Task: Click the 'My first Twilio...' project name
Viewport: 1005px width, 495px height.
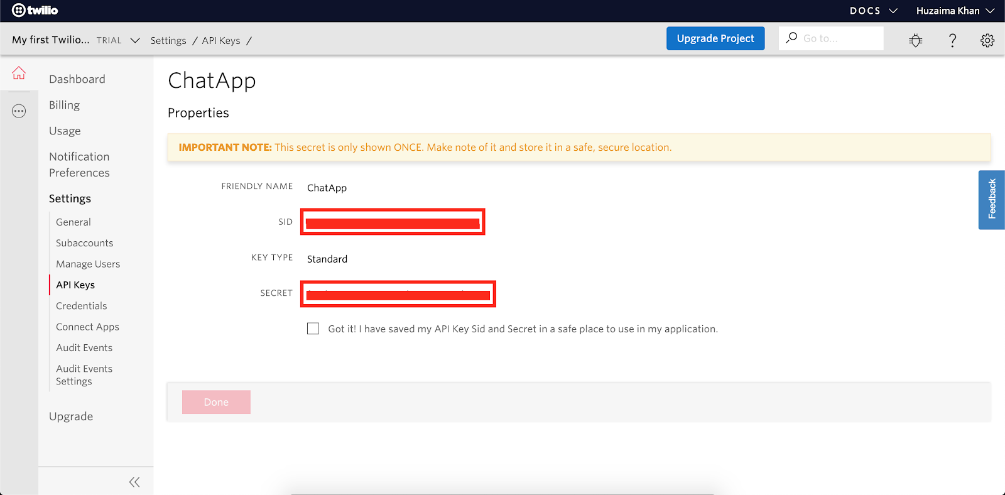Action: point(51,40)
